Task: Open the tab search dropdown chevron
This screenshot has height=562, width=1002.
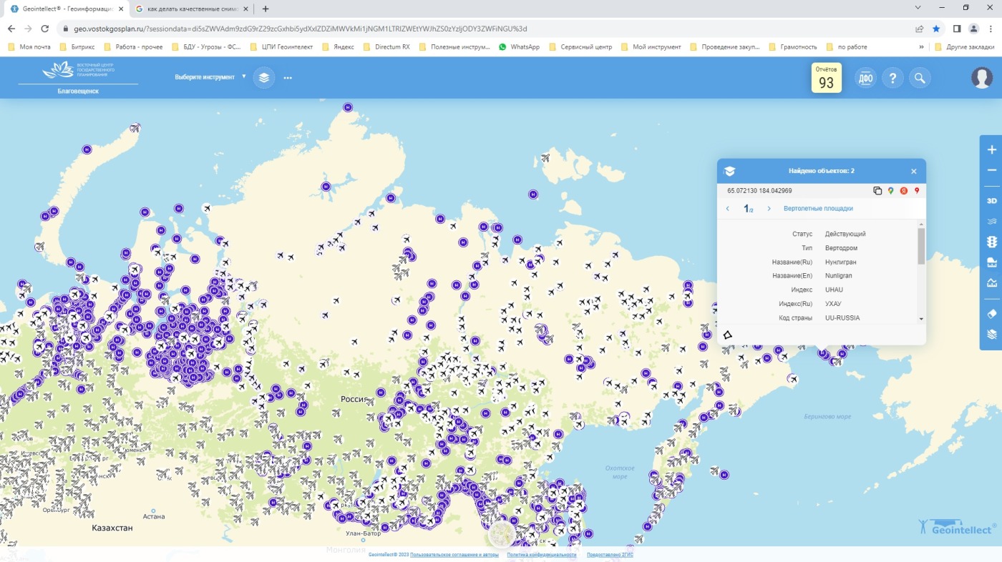Action: pyautogui.click(x=918, y=7)
